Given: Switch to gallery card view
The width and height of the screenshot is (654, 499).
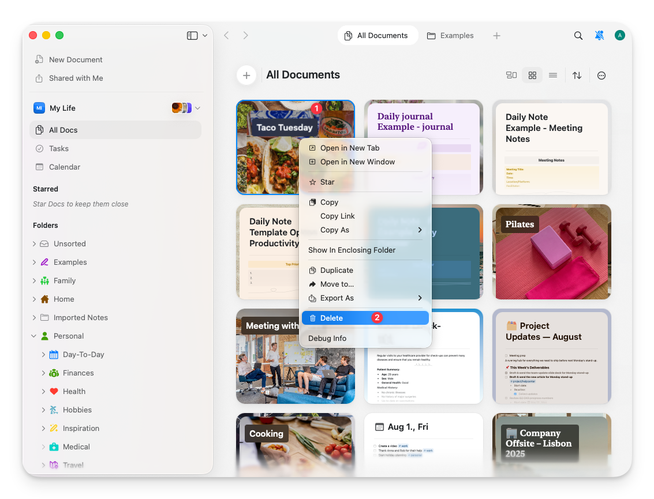Looking at the screenshot, I should click(511, 76).
